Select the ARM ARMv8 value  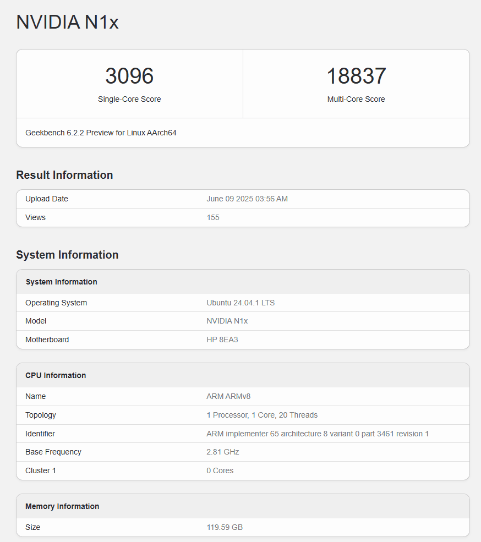click(x=228, y=397)
